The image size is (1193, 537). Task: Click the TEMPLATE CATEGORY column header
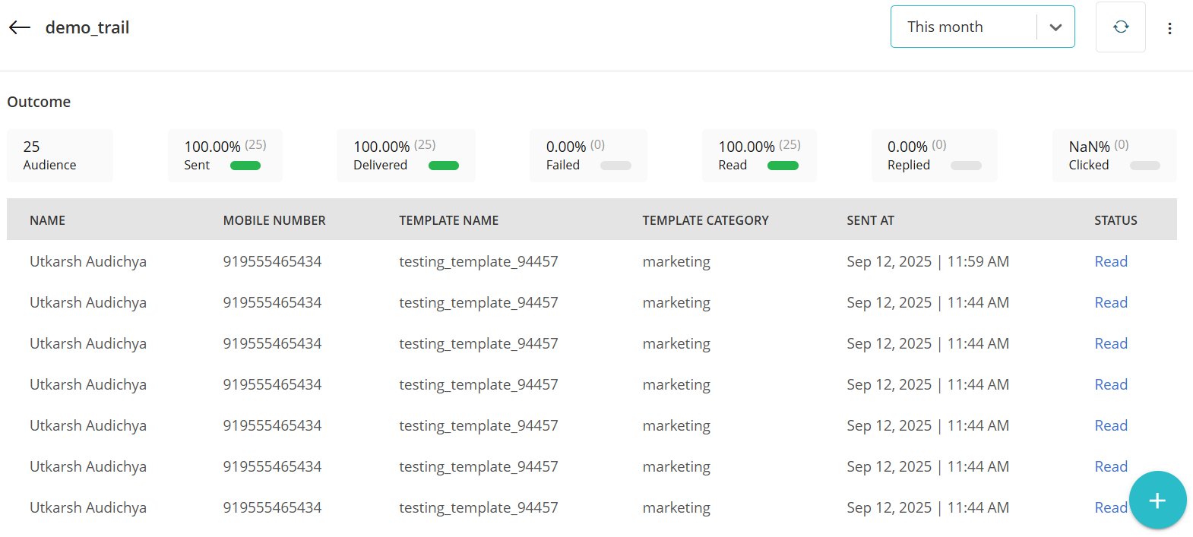coord(705,220)
